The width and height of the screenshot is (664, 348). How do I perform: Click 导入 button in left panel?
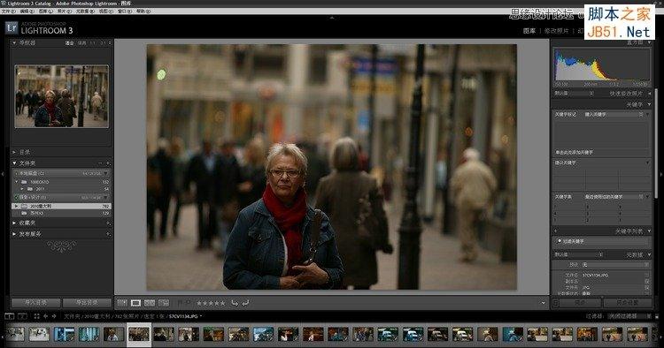pyautogui.click(x=35, y=303)
